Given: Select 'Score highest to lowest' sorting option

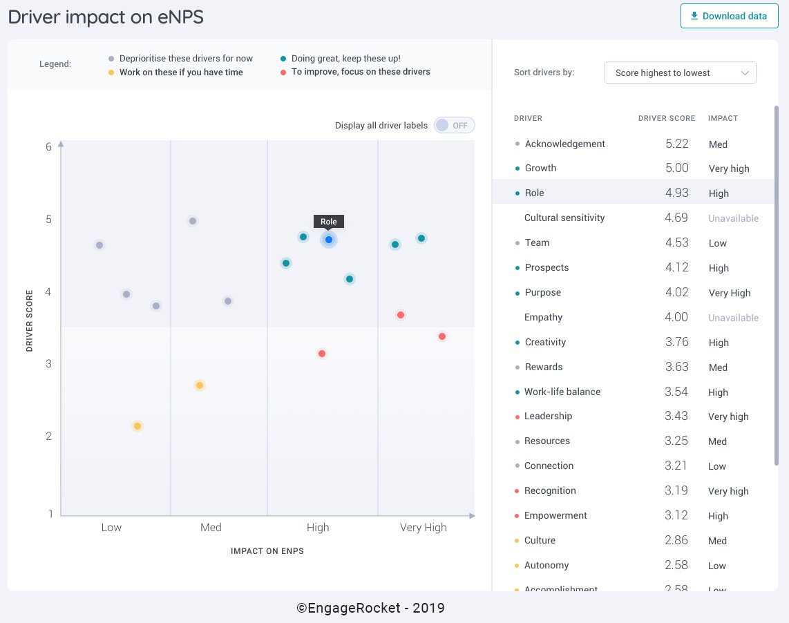Looking at the screenshot, I should point(663,72).
